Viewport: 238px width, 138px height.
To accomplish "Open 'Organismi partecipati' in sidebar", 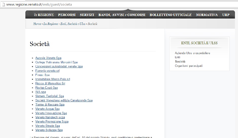I will pos(189,66).
